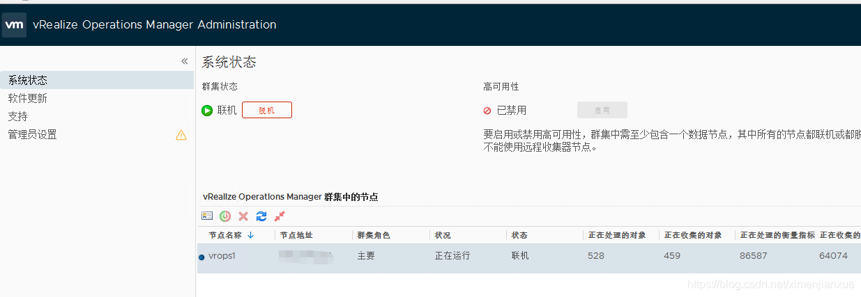Click the 正在处理的衡量指标 column header
Viewport: 861px width, 297px height.
[x=777, y=235]
